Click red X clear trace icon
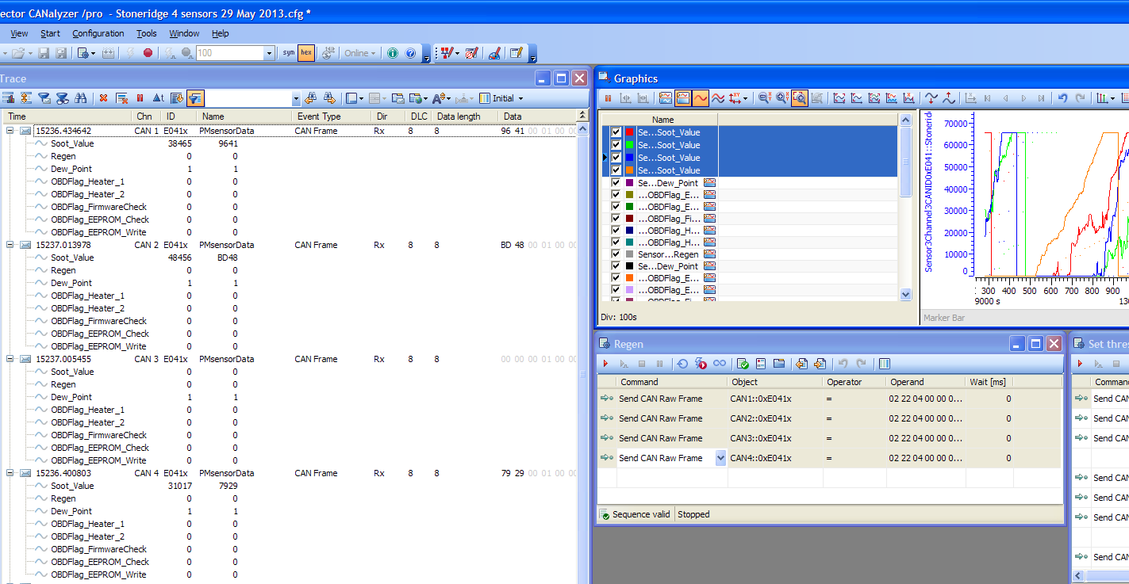 click(103, 98)
